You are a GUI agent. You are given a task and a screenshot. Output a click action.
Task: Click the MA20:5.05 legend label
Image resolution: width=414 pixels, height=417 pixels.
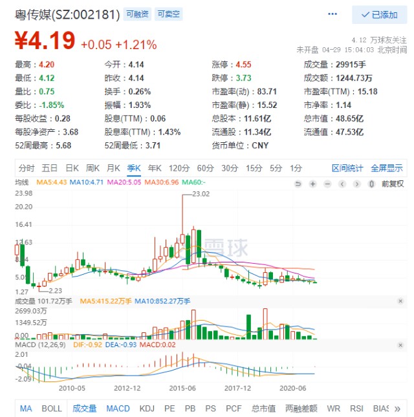tap(124, 182)
